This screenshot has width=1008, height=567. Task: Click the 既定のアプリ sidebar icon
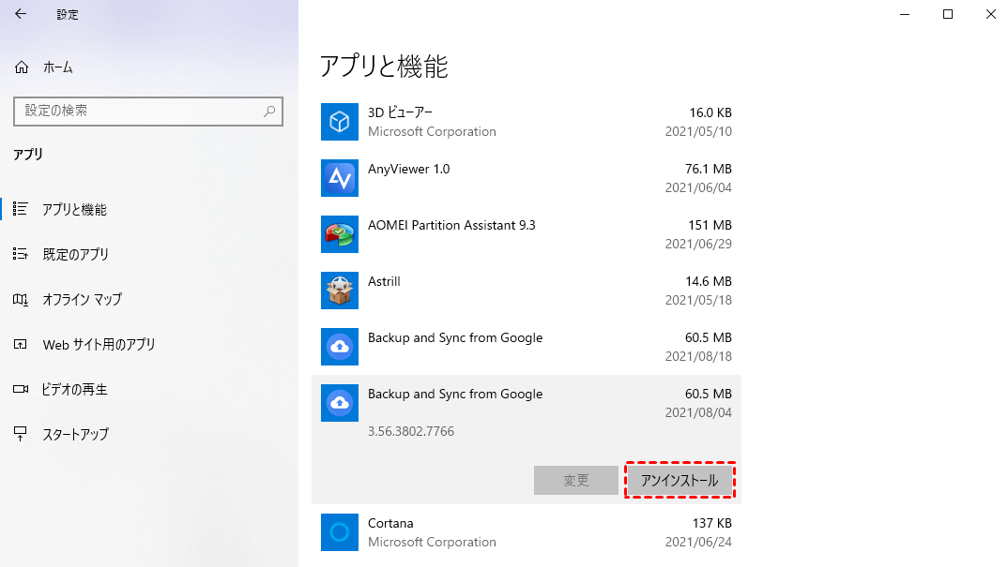click(x=21, y=254)
